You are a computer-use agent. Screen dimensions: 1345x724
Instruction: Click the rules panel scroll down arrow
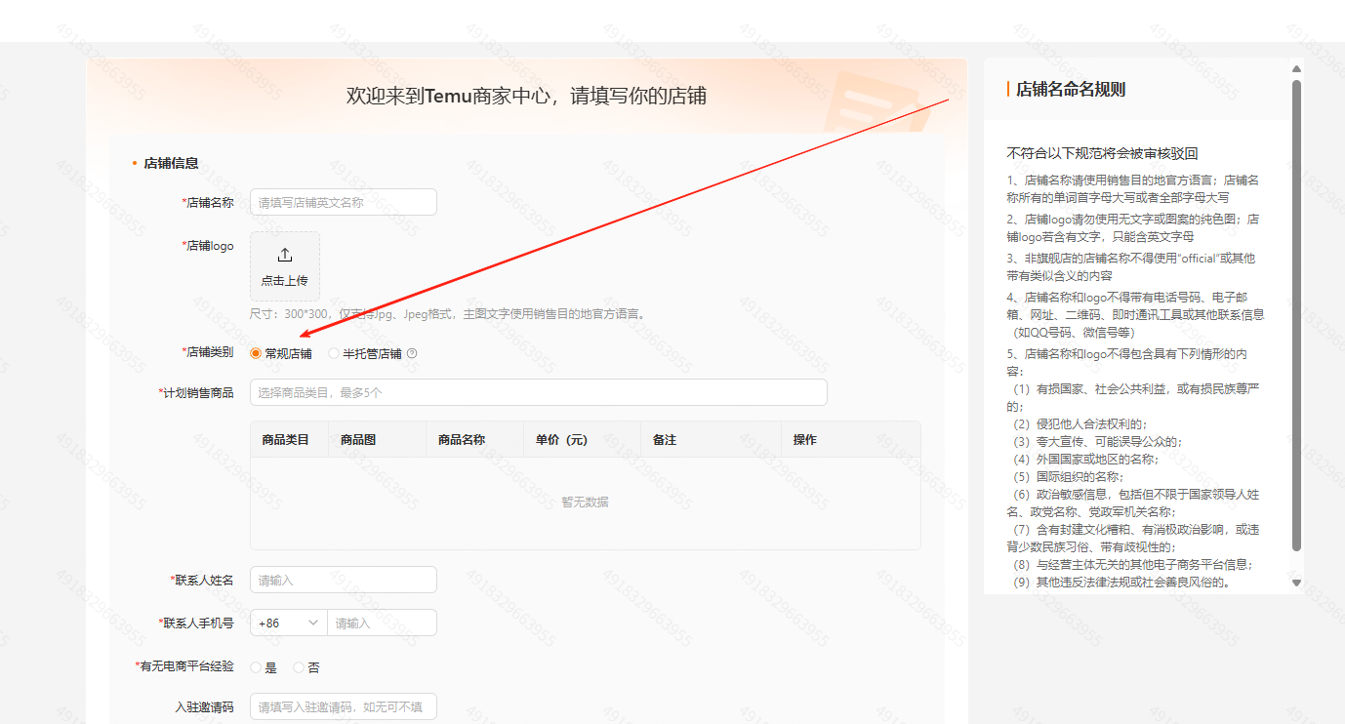click(1296, 583)
